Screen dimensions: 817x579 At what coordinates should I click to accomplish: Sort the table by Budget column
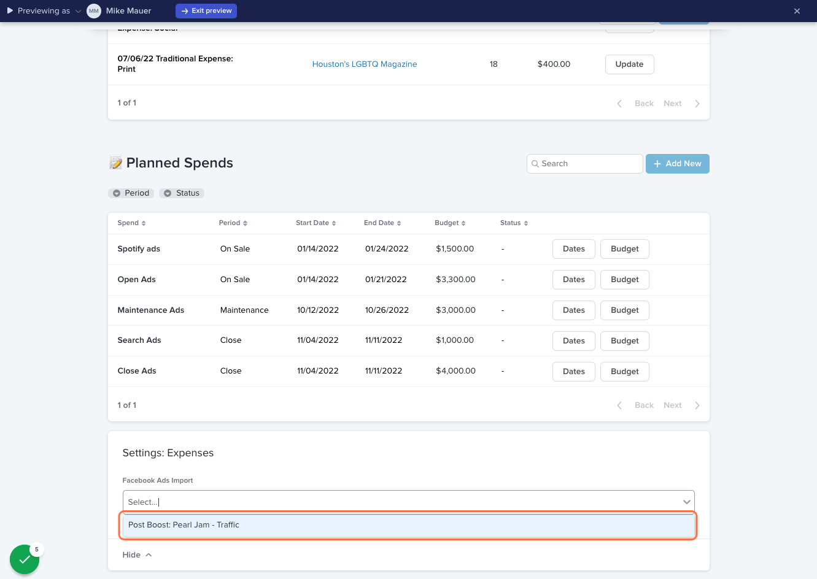point(450,223)
